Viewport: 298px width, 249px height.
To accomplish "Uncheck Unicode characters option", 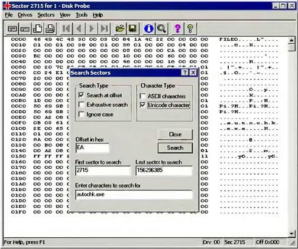I will 142,105.
